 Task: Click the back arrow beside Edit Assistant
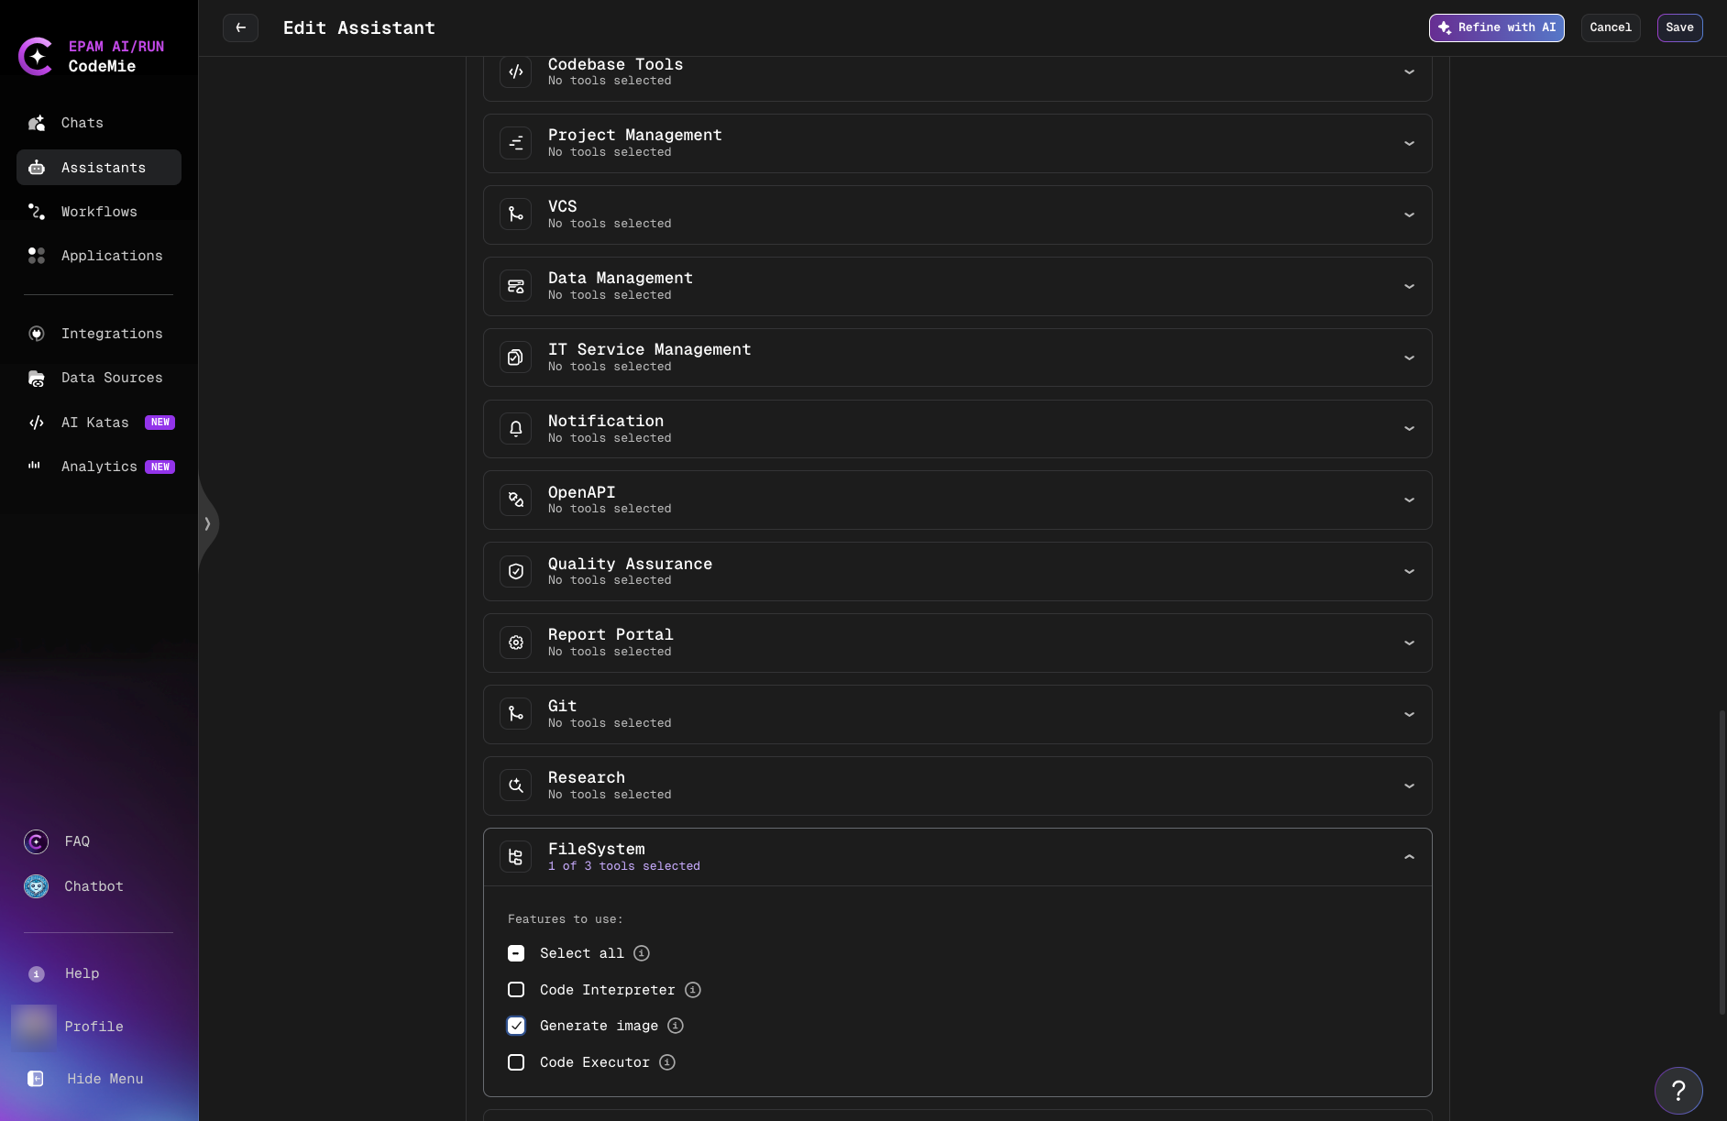coord(240,27)
